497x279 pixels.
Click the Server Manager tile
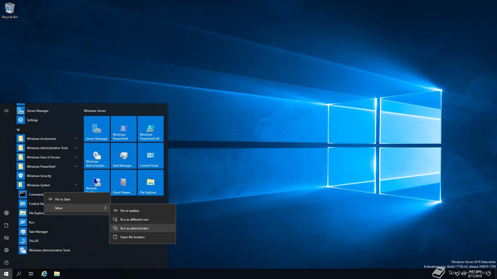click(x=97, y=129)
